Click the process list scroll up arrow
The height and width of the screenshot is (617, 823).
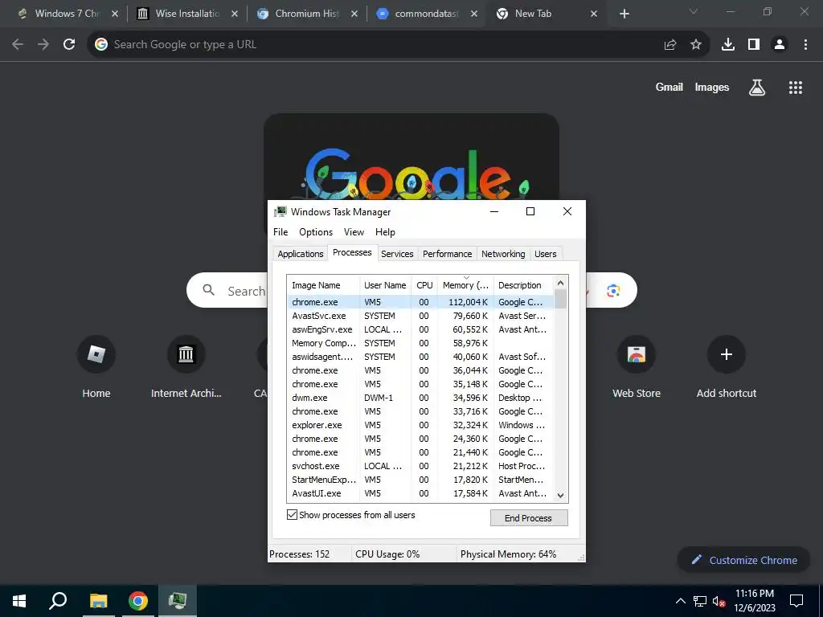[x=560, y=284]
